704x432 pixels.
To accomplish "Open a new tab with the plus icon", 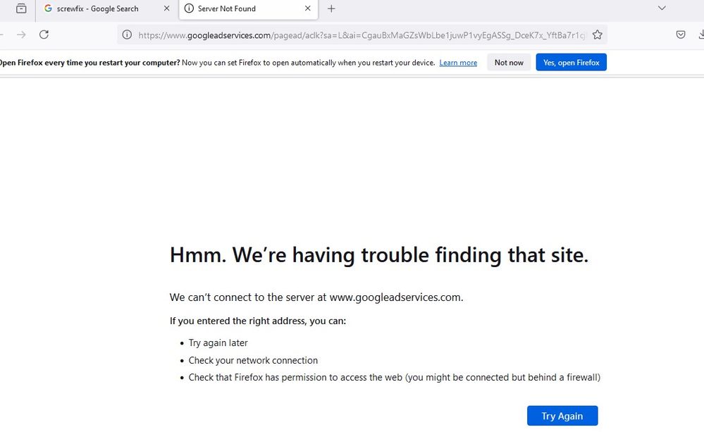I will (331, 8).
